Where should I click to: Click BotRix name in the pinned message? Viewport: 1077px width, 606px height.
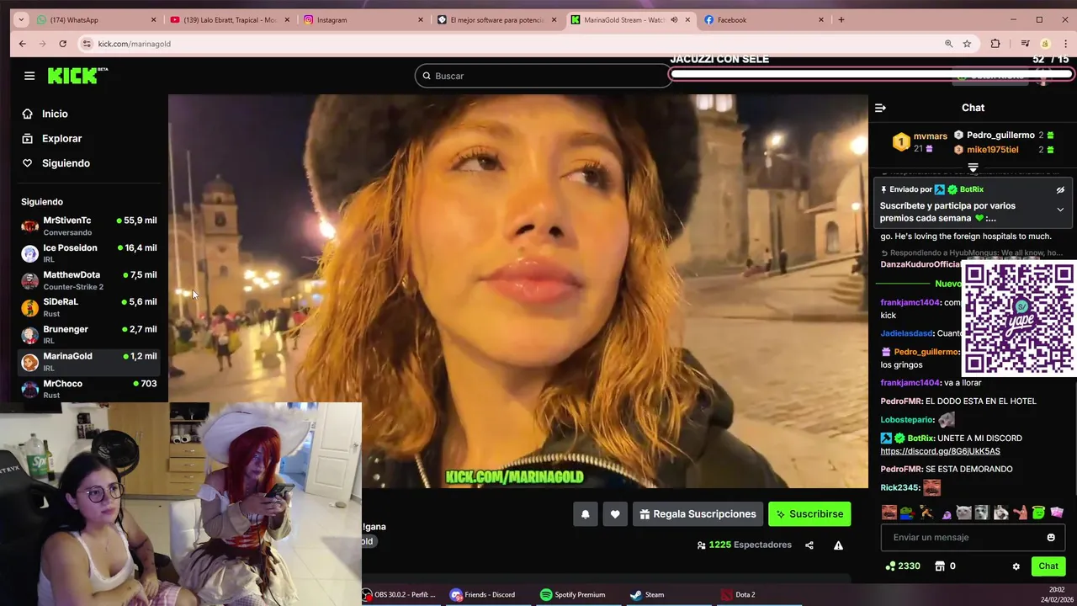point(972,189)
